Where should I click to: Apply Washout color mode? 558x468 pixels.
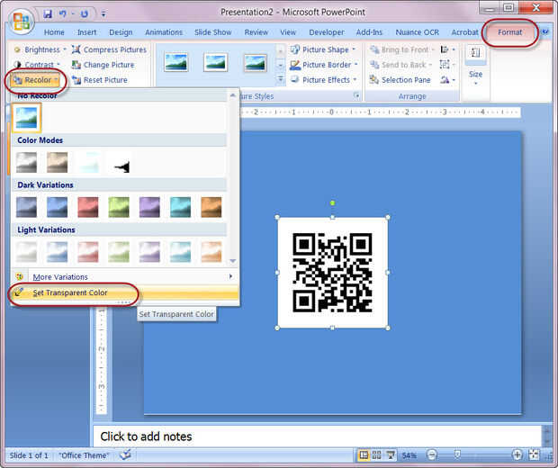click(88, 162)
